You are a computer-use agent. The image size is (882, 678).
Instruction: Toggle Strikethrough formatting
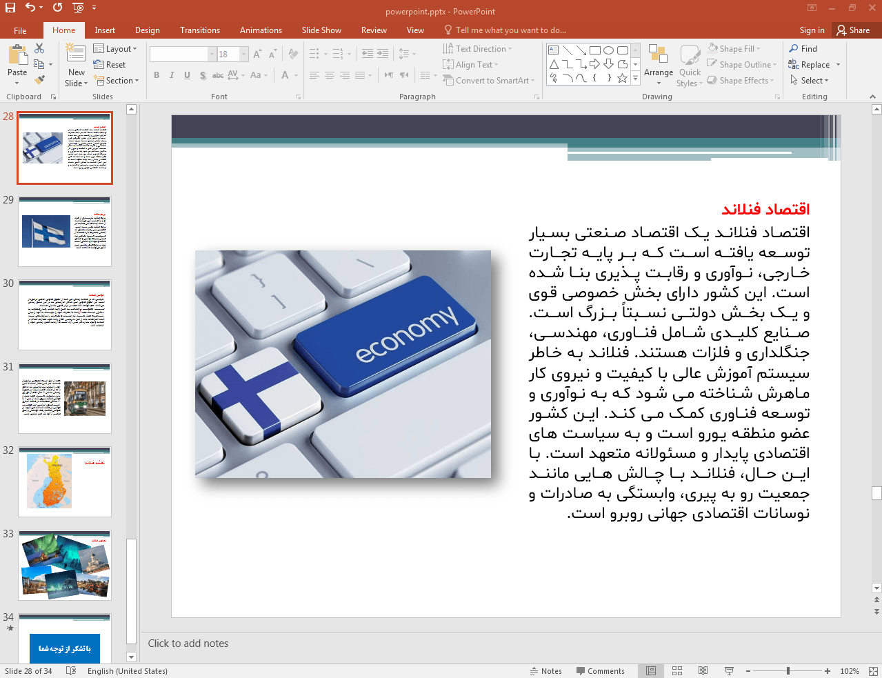coord(217,75)
